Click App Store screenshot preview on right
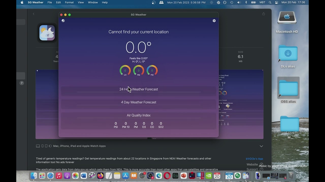The height and width of the screenshot is (182, 325). (x=241, y=104)
